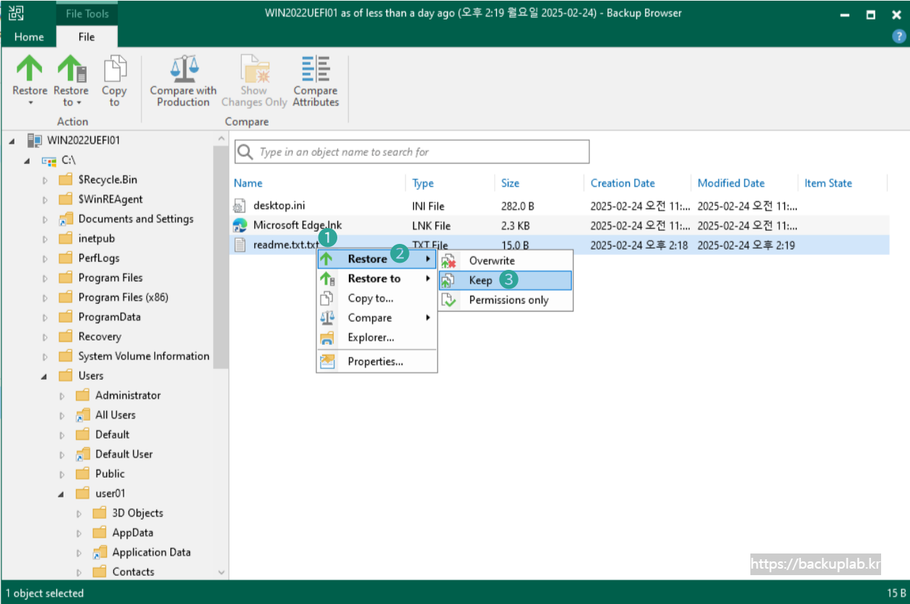Expand the Recovery folder node
910x604 pixels.
click(45, 337)
